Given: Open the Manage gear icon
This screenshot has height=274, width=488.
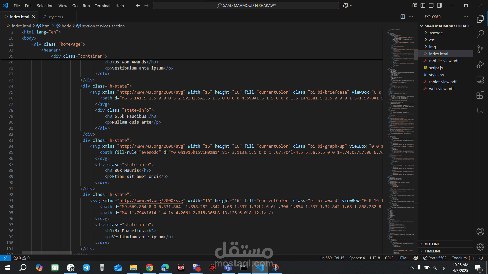Looking at the screenshot, I should pos(480,247).
